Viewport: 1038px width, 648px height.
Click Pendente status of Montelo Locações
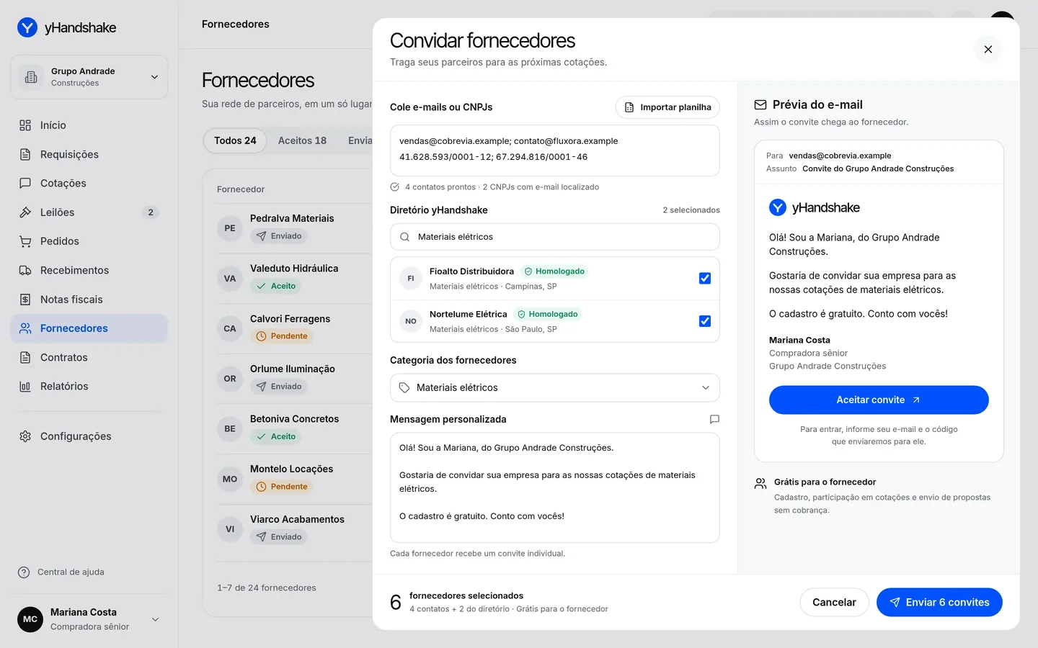(282, 487)
